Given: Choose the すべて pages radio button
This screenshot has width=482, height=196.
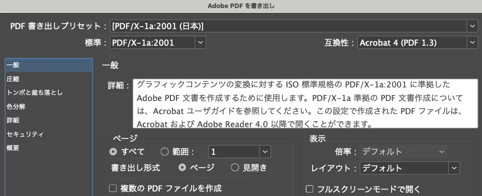Looking at the screenshot, I should 113,151.
